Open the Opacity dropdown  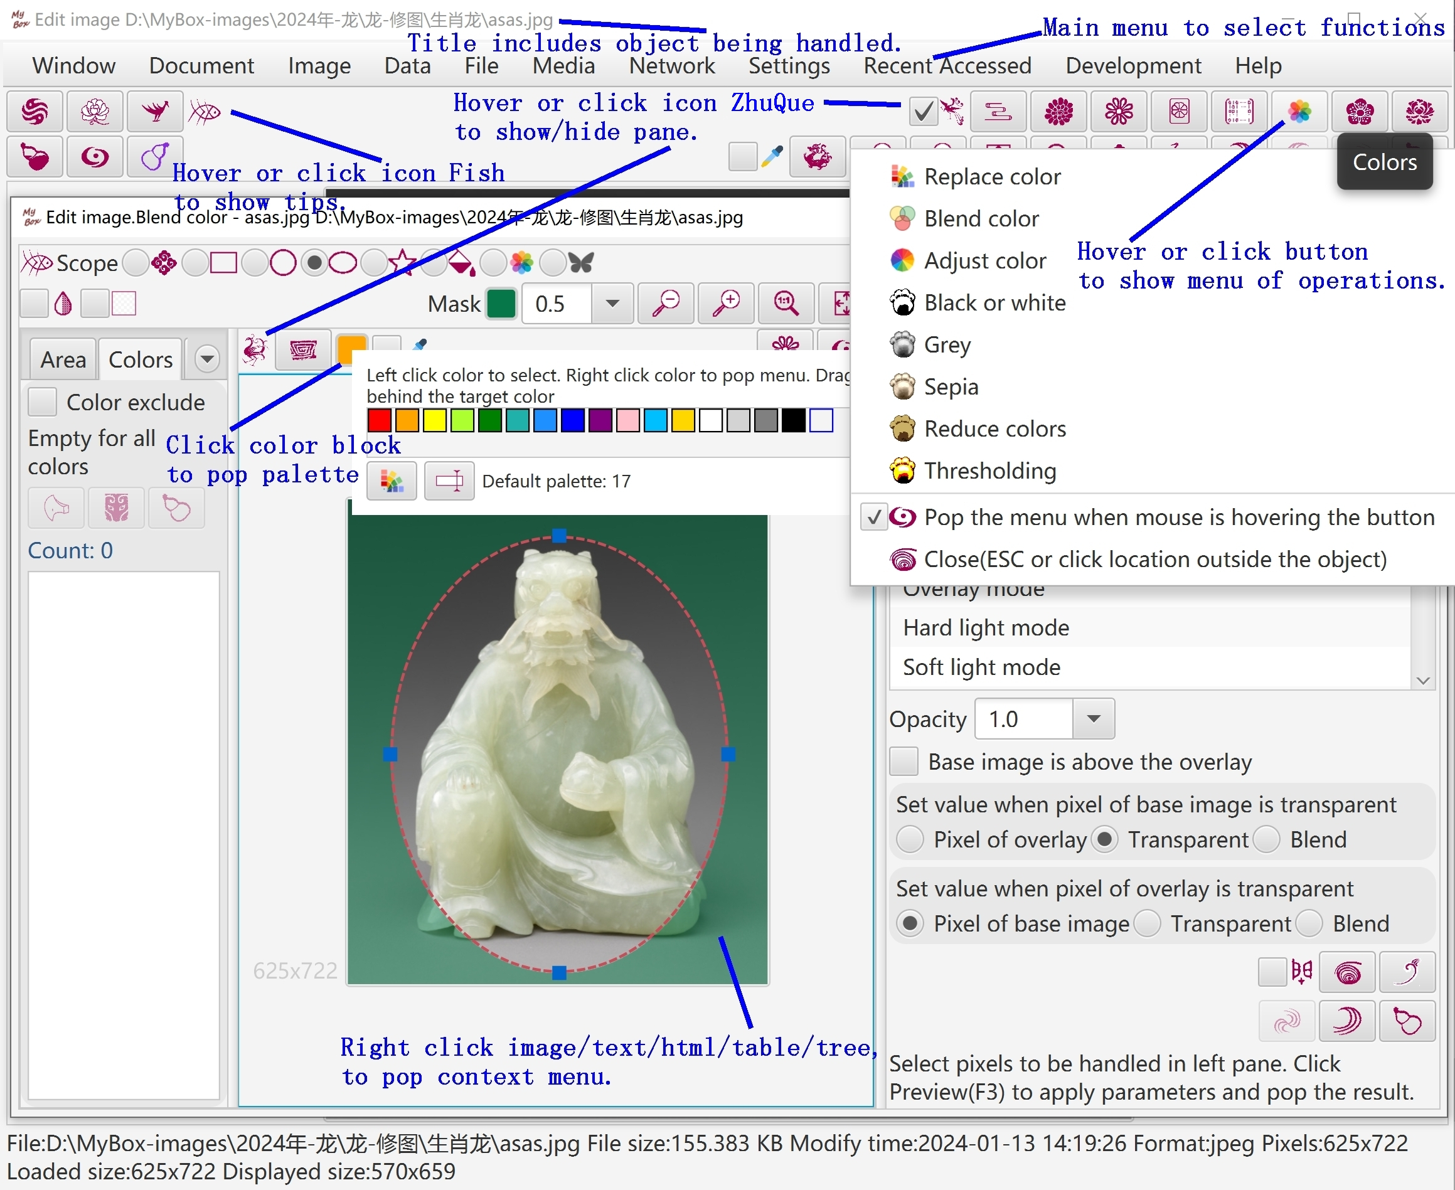pos(1094,719)
